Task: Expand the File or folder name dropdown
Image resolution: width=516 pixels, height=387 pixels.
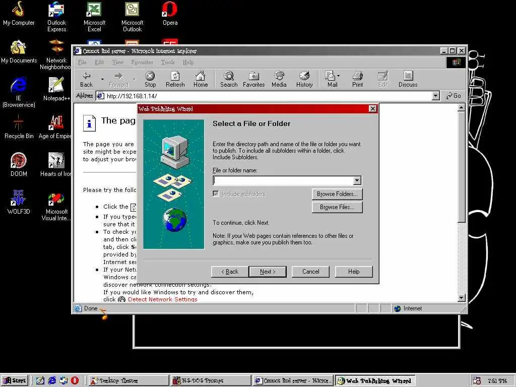Action: 357,180
